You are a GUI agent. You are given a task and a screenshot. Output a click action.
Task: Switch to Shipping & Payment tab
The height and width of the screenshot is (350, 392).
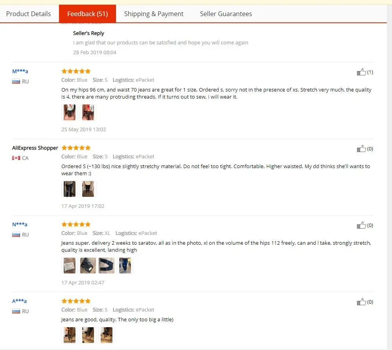[154, 14]
